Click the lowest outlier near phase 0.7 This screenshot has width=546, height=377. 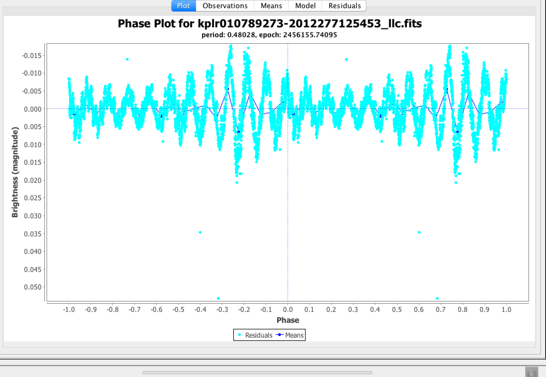pos(437,298)
